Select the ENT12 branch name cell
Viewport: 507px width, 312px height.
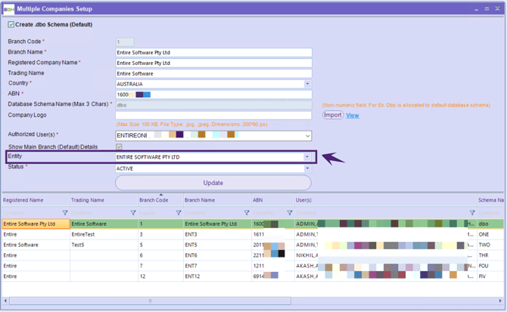pyautogui.click(x=217, y=276)
